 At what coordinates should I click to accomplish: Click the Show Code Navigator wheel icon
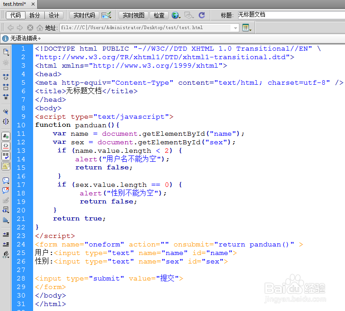[6, 63]
